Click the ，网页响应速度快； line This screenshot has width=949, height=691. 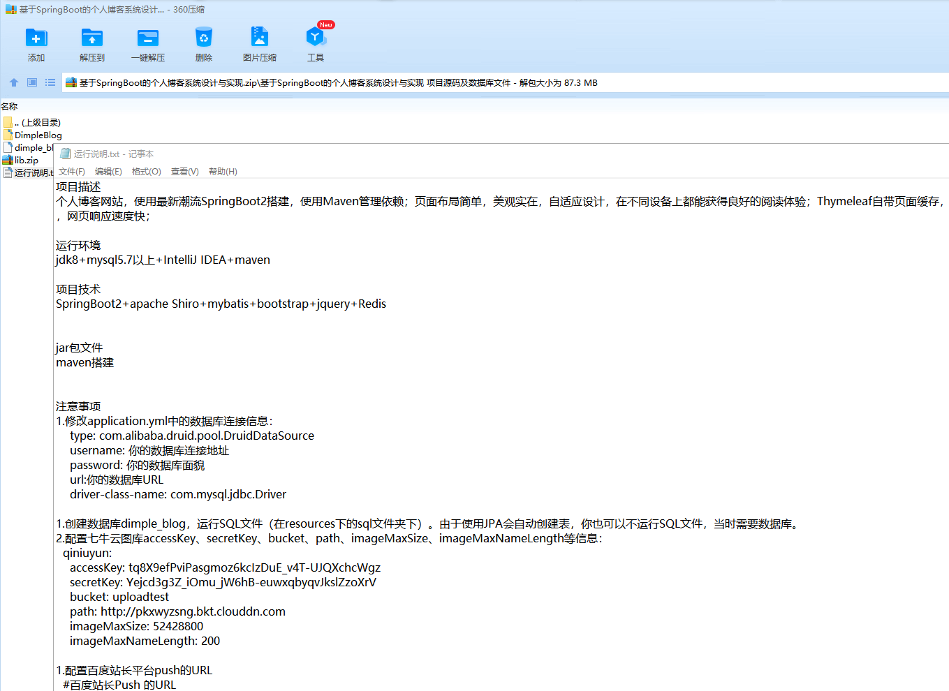coord(103,216)
